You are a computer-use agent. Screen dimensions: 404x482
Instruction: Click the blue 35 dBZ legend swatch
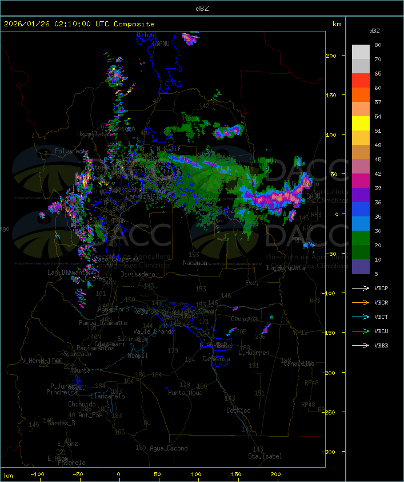tap(361, 210)
